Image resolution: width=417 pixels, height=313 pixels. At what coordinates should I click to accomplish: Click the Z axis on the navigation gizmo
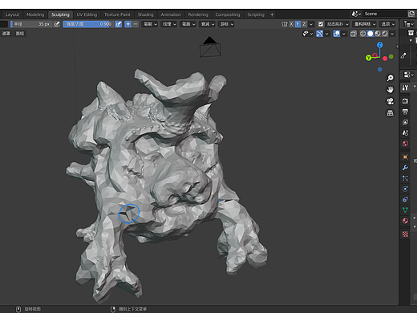[379, 45]
